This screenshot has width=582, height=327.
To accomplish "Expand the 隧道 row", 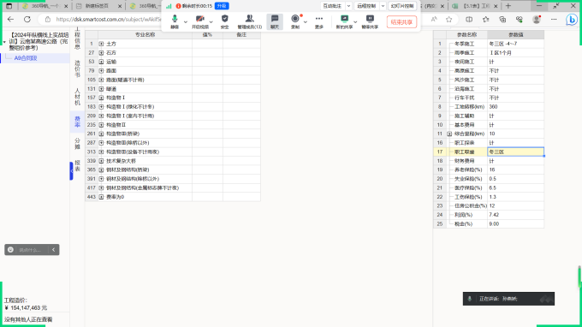I will (x=101, y=89).
